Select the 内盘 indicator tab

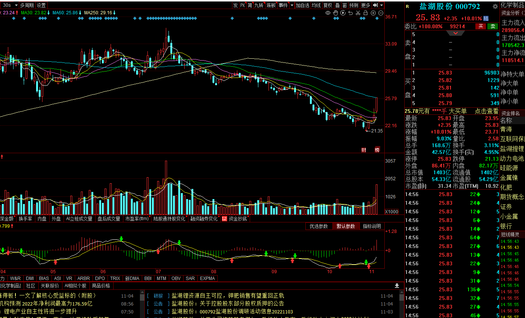point(42,219)
